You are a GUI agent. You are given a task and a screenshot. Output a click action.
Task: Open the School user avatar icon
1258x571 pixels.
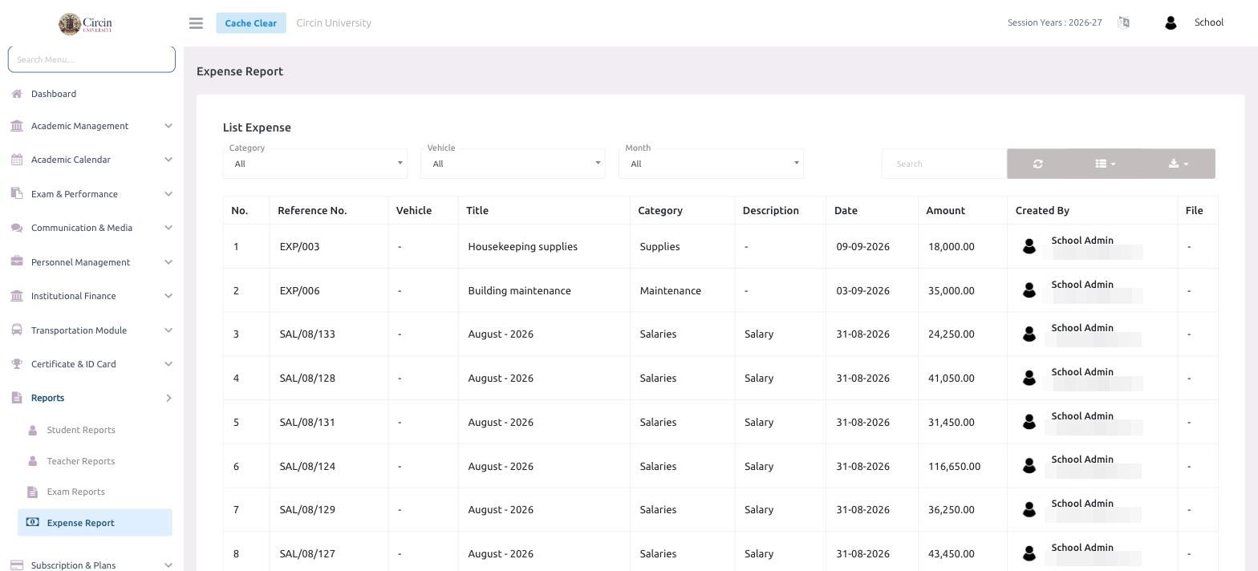click(1171, 23)
